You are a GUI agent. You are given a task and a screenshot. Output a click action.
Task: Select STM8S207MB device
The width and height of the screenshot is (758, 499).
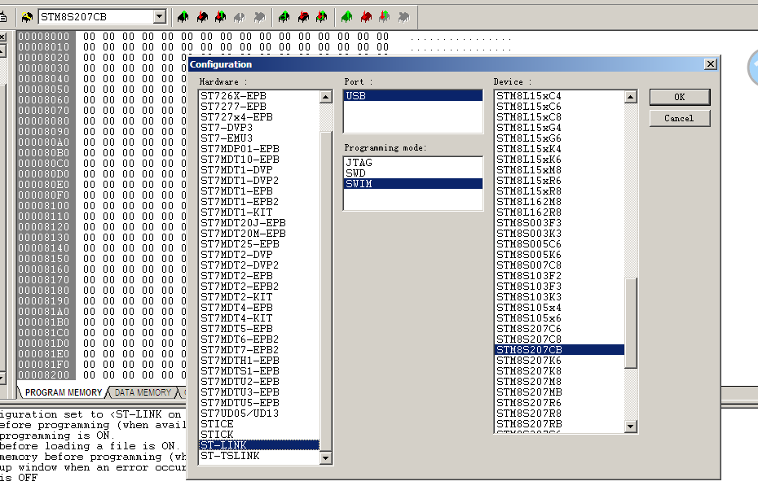[x=560, y=392]
